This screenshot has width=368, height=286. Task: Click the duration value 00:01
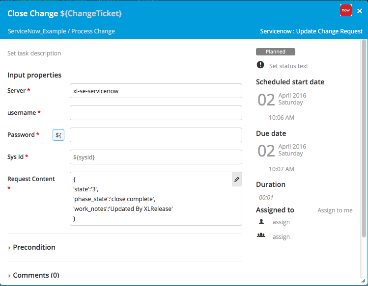coord(266,198)
